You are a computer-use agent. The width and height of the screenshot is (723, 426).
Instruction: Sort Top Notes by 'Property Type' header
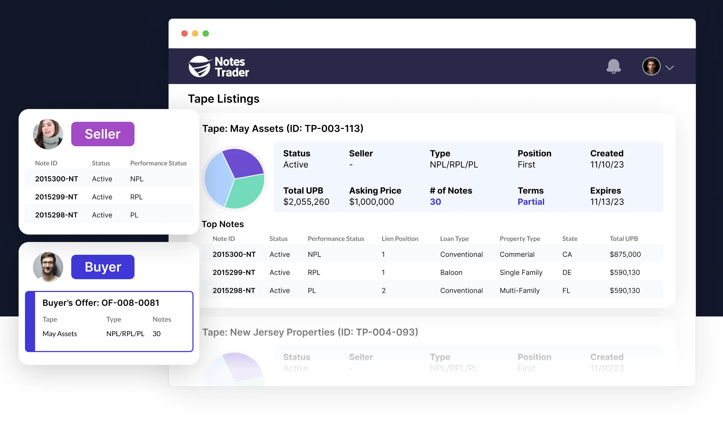[x=520, y=239]
